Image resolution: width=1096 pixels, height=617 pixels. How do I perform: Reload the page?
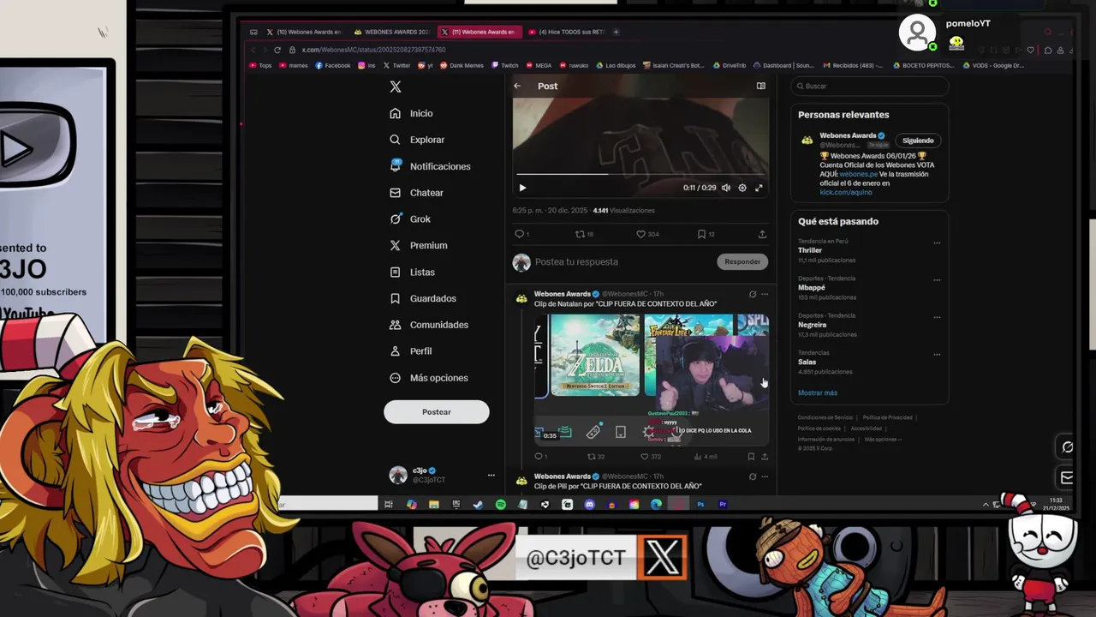pyautogui.click(x=277, y=50)
